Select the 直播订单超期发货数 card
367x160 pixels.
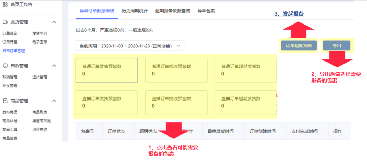pos(246,102)
